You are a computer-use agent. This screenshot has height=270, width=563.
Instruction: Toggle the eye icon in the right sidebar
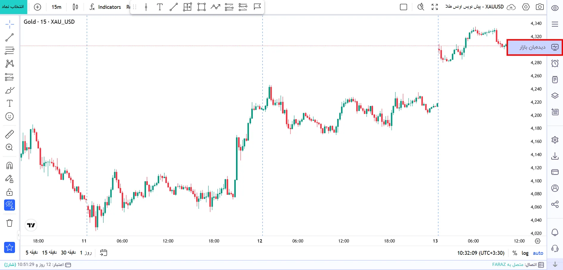tap(555, 8)
